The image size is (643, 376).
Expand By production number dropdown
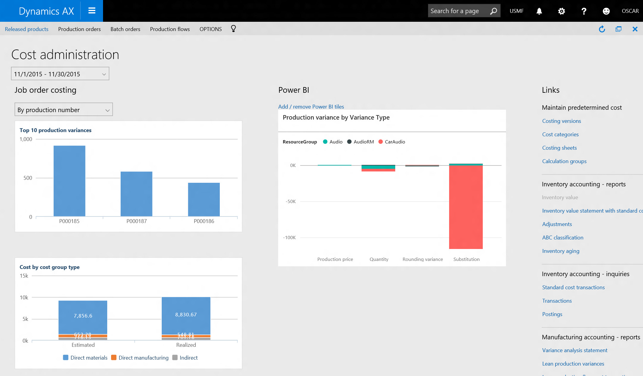pos(108,110)
